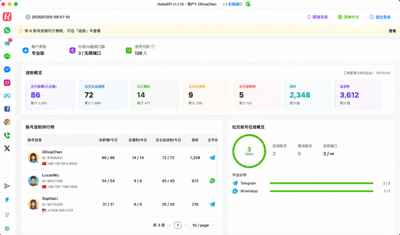This screenshot has height=235, width=400.
Task: Click the WhatsApp distribution progress bar
Action: 321,191
